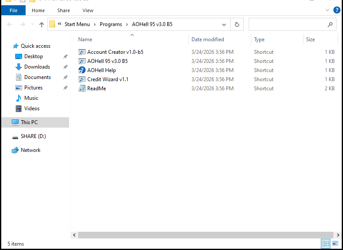343x250 pixels.
Task: Select Account Creator v1.0-b5 shortcut icon
Action: pos(82,52)
